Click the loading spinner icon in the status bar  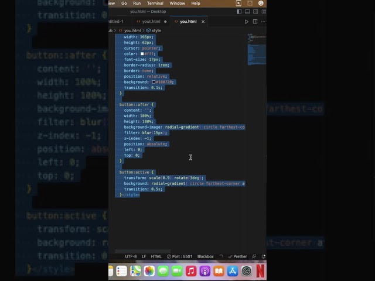(221, 256)
